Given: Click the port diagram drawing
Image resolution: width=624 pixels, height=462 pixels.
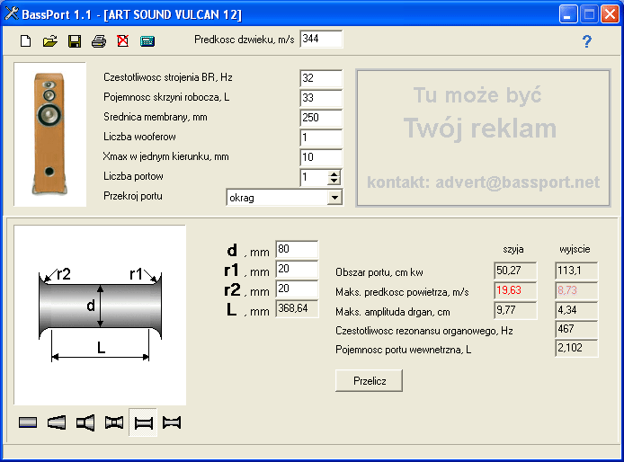Looking at the screenshot, I should point(100,315).
